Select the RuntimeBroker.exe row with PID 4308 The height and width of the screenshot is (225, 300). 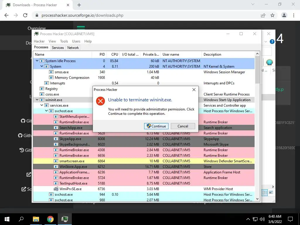144,150
